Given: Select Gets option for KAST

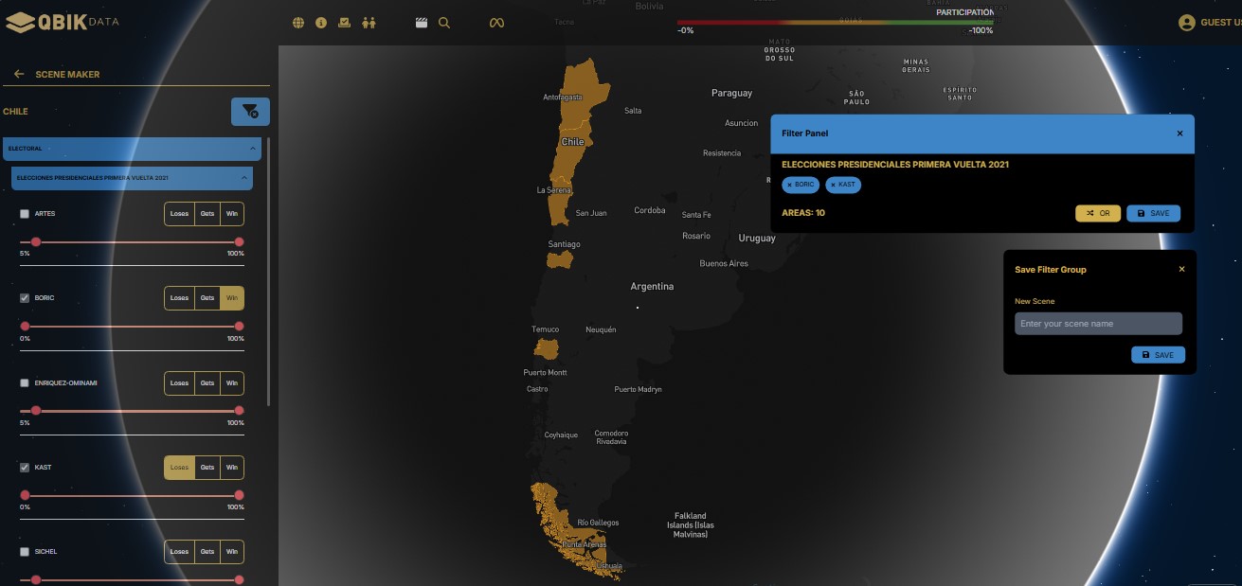Looking at the screenshot, I should coord(207,468).
